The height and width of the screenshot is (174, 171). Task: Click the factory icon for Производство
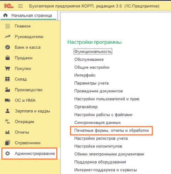coord(8,90)
